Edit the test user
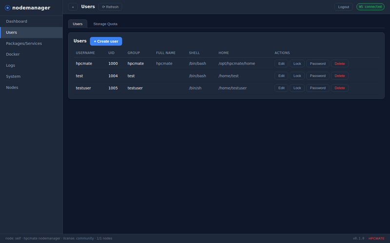Screen dimensions: 390x243 (x=281, y=76)
